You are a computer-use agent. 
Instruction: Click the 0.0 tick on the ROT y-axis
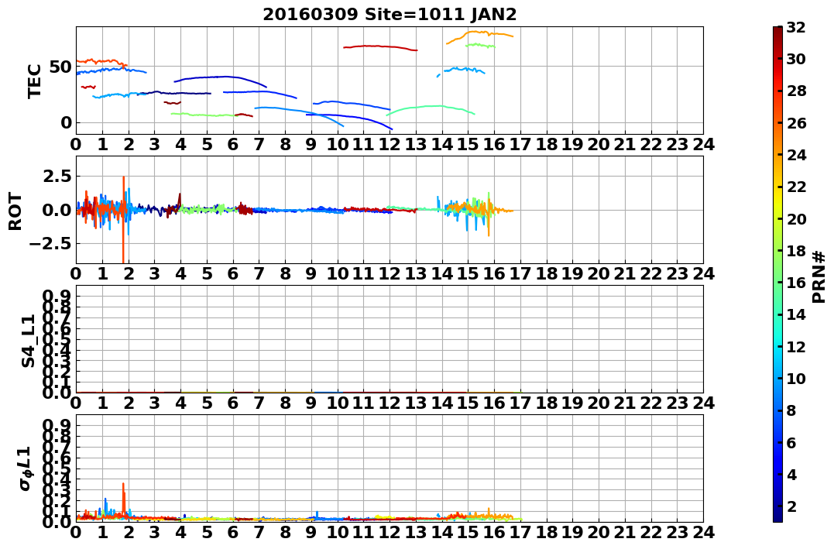click(57, 210)
